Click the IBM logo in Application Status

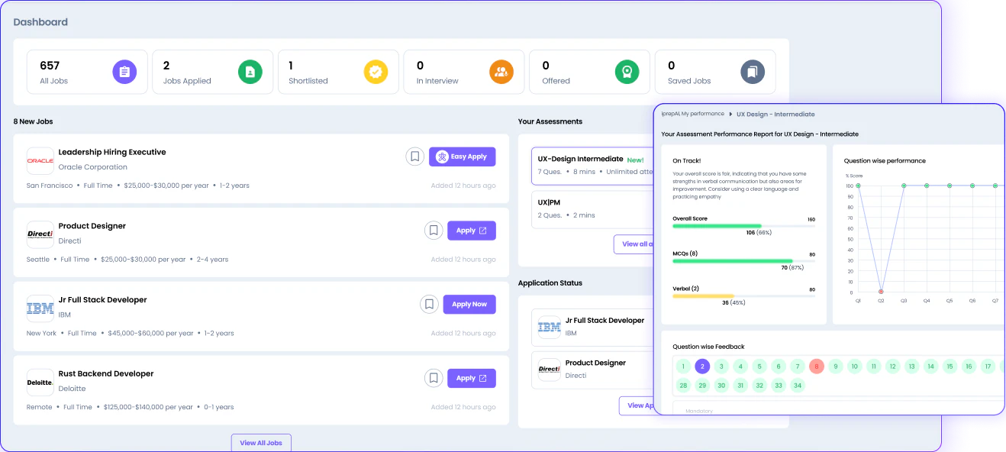[549, 328]
